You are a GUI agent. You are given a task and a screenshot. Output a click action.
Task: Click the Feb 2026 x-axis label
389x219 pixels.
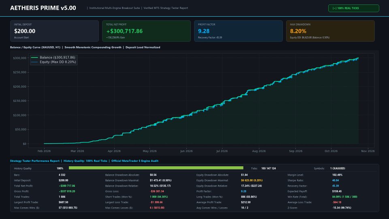(44, 151)
